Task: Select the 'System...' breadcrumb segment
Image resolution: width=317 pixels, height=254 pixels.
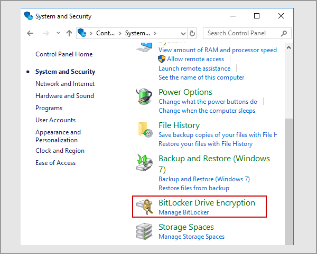Action: (x=137, y=33)
